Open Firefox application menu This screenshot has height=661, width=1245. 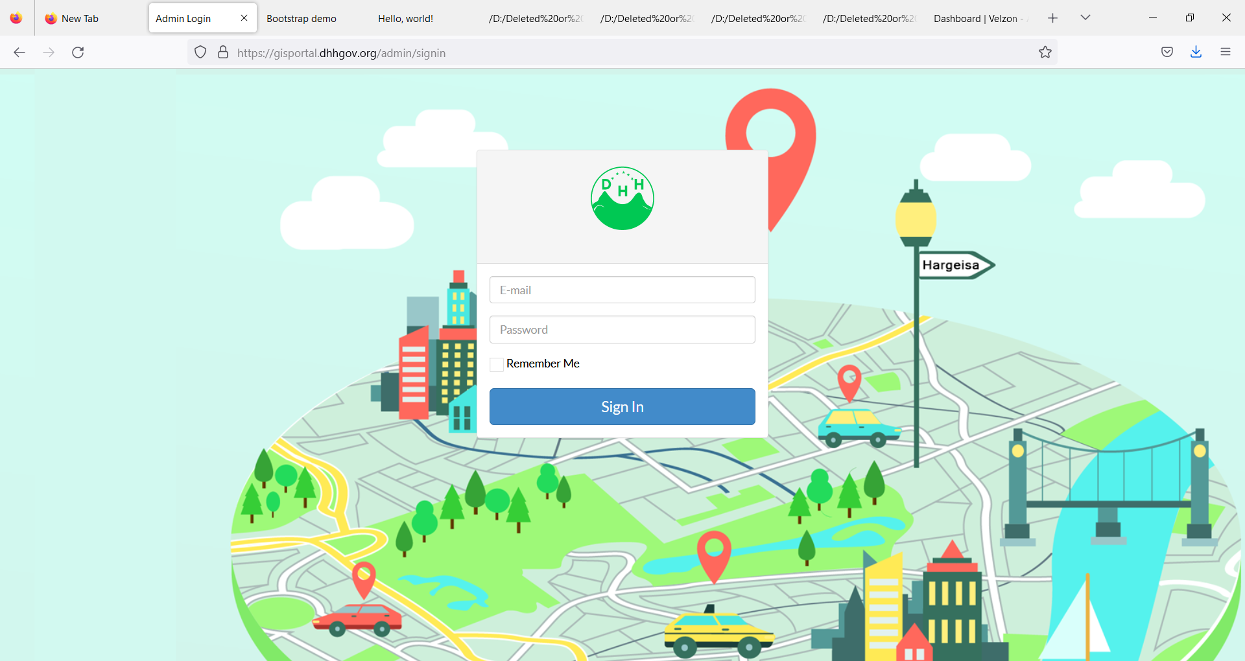(1226, 52)
